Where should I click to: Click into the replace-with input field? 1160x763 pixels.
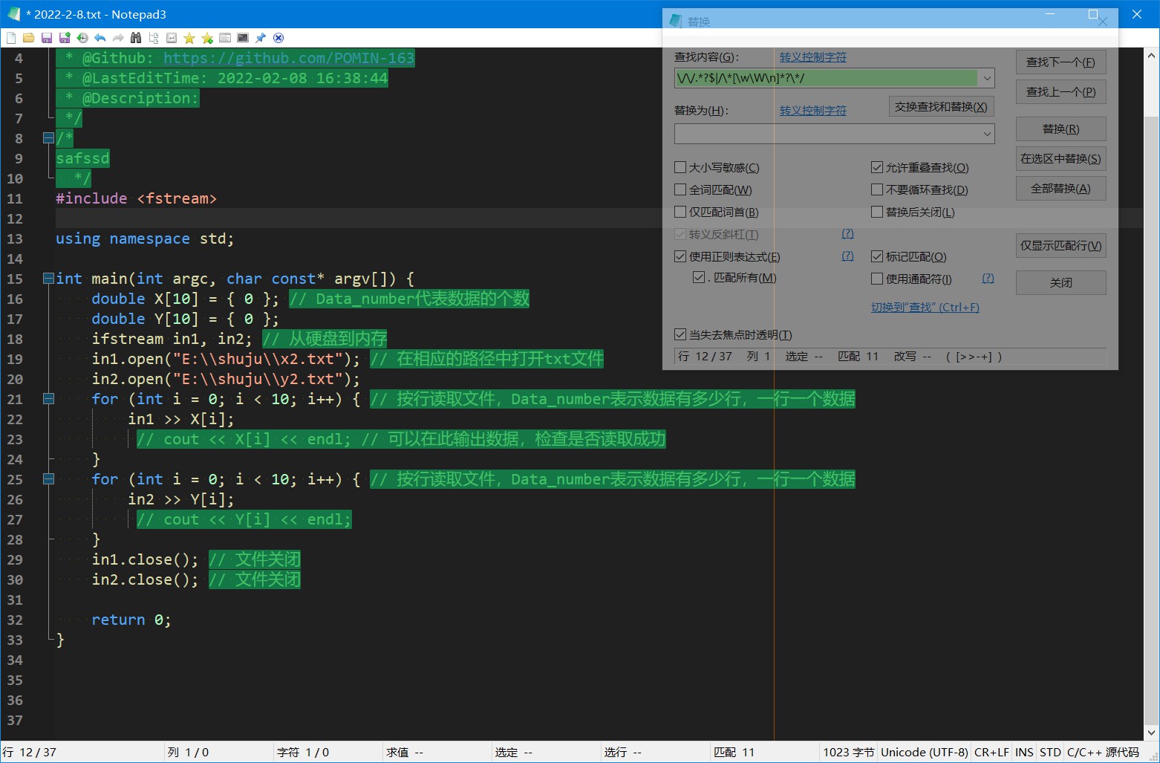pyautogui.click(x=827, y=134)
